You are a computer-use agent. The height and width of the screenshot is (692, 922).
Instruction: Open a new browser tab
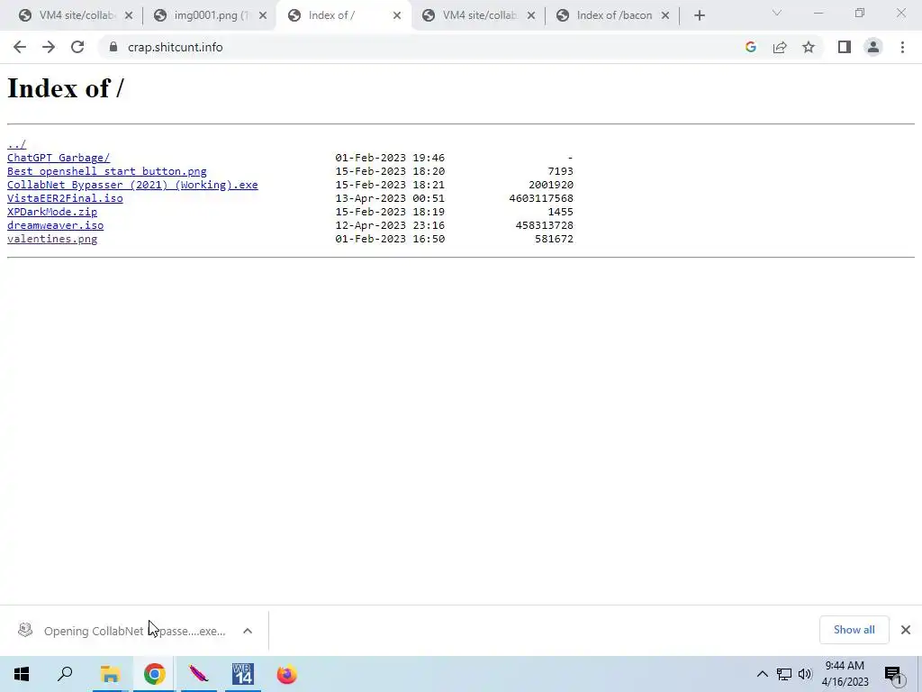pyautogui.click(x=699, y=16)
